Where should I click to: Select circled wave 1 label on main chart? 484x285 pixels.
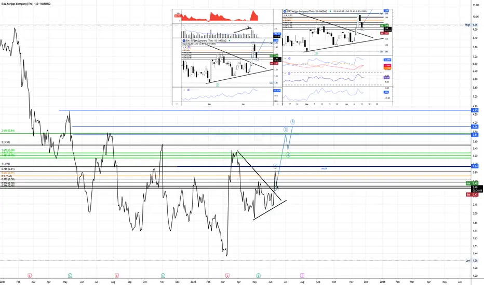275,166
